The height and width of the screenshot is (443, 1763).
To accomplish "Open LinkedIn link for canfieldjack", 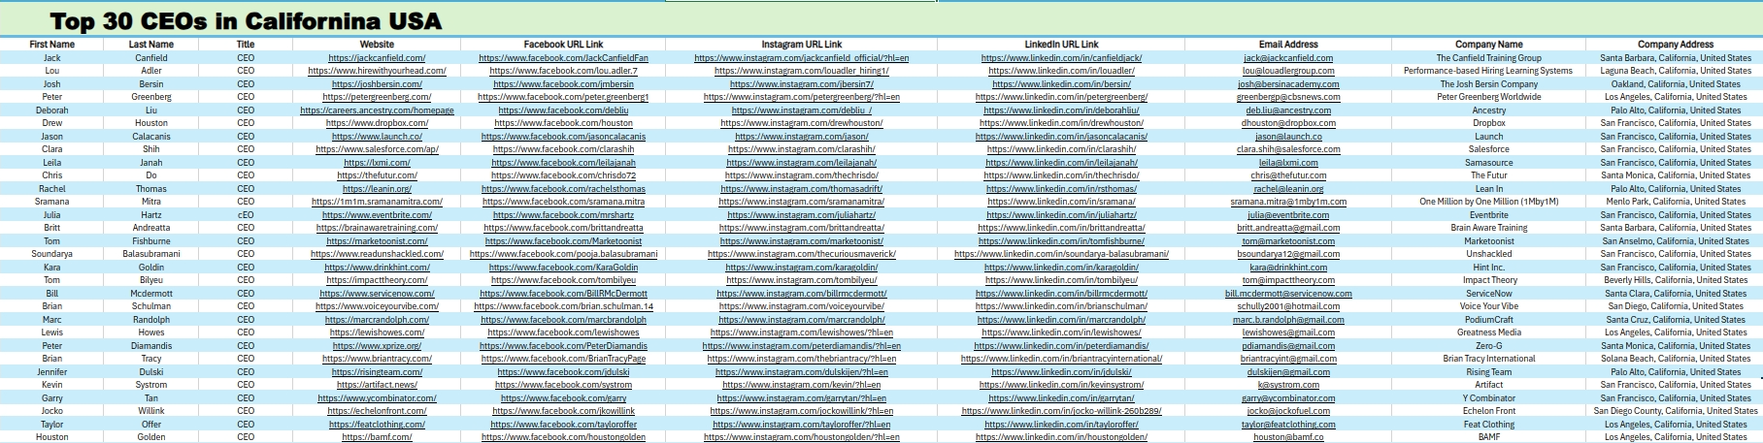I will point(1061,58).
